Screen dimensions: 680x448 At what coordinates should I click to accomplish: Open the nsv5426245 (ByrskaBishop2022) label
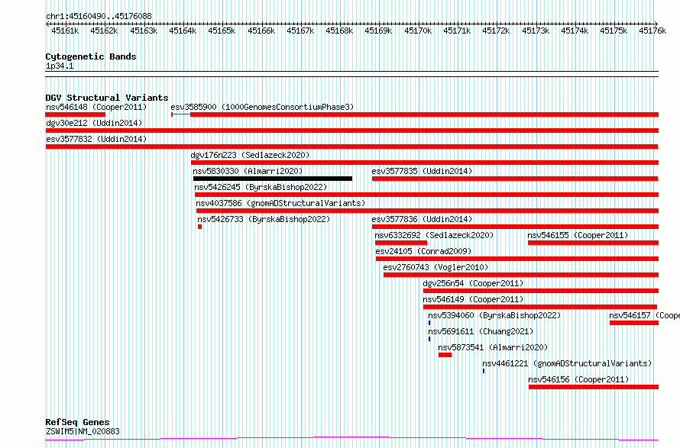[x=261, y=187]
